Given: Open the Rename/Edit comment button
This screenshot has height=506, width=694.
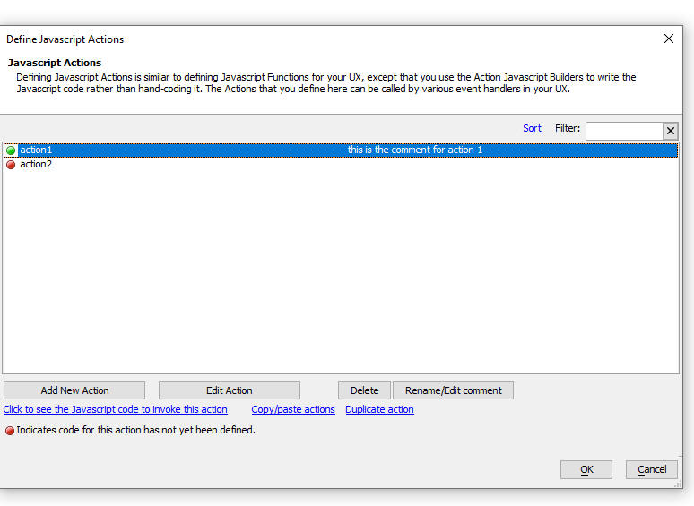Looking at the screenshot, I should click(453, 390).
